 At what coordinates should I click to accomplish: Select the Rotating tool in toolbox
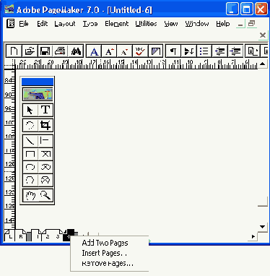pos(30,125)
